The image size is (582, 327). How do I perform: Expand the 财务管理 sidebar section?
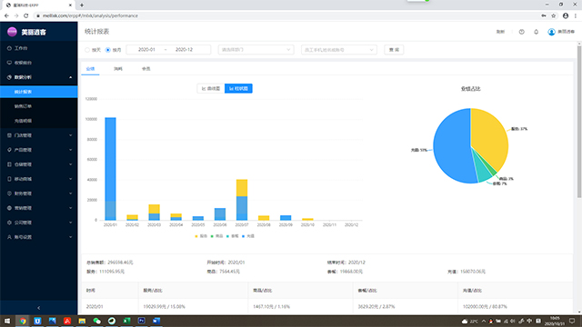coord(38,193)
